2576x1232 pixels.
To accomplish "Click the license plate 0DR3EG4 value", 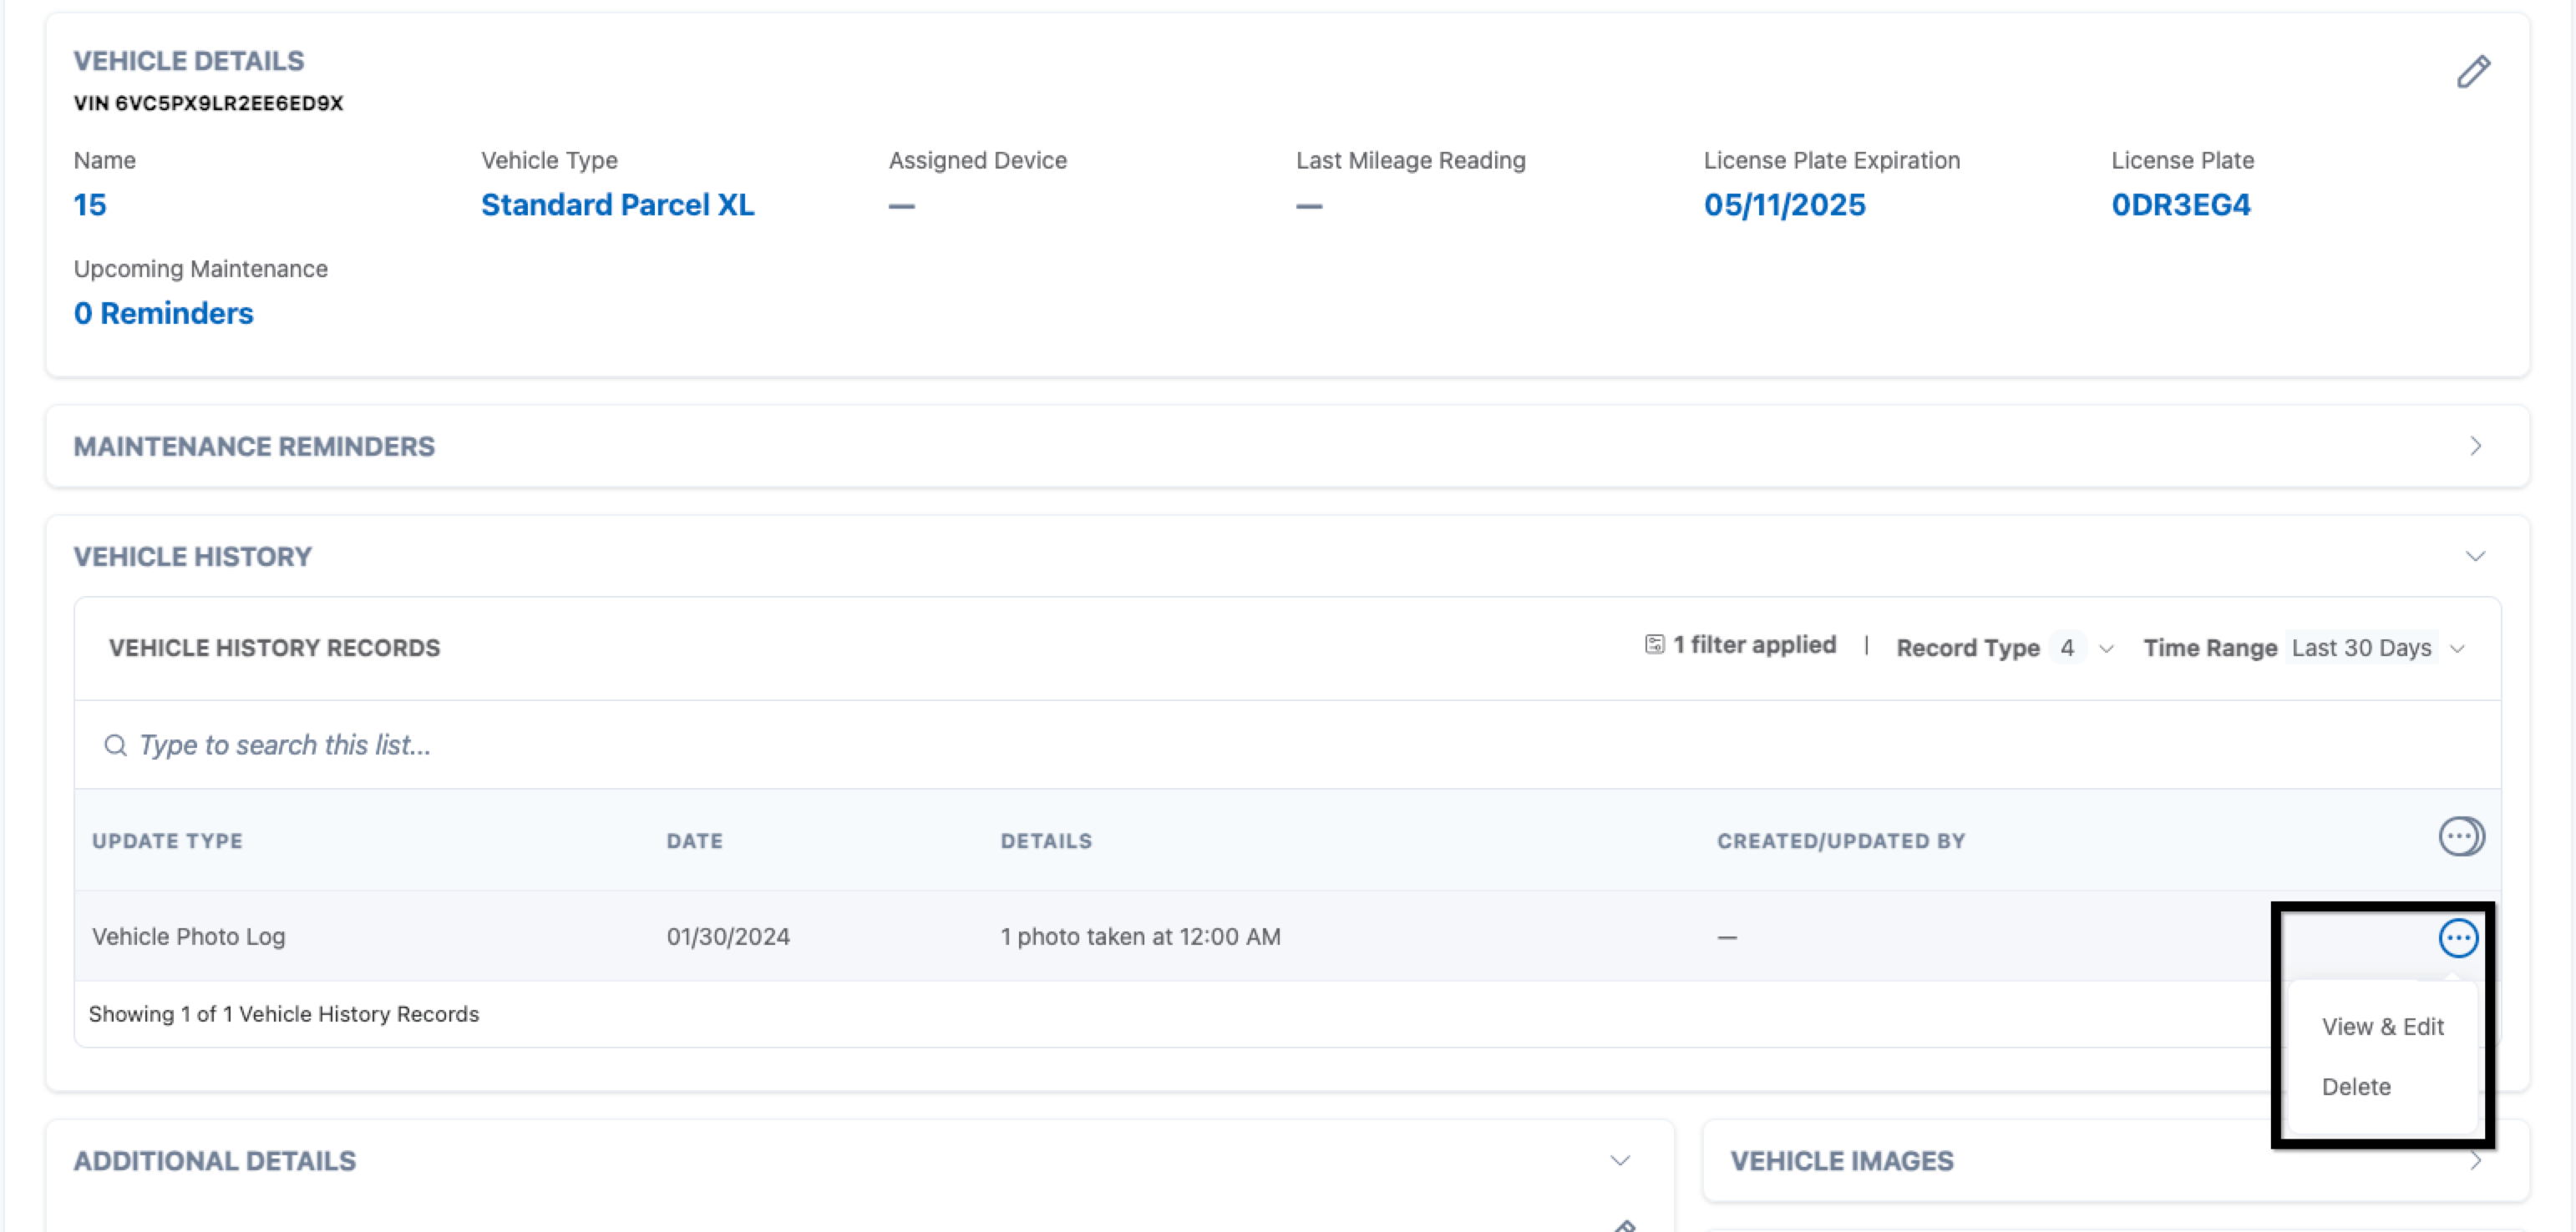I will (x=2180, y=204).
